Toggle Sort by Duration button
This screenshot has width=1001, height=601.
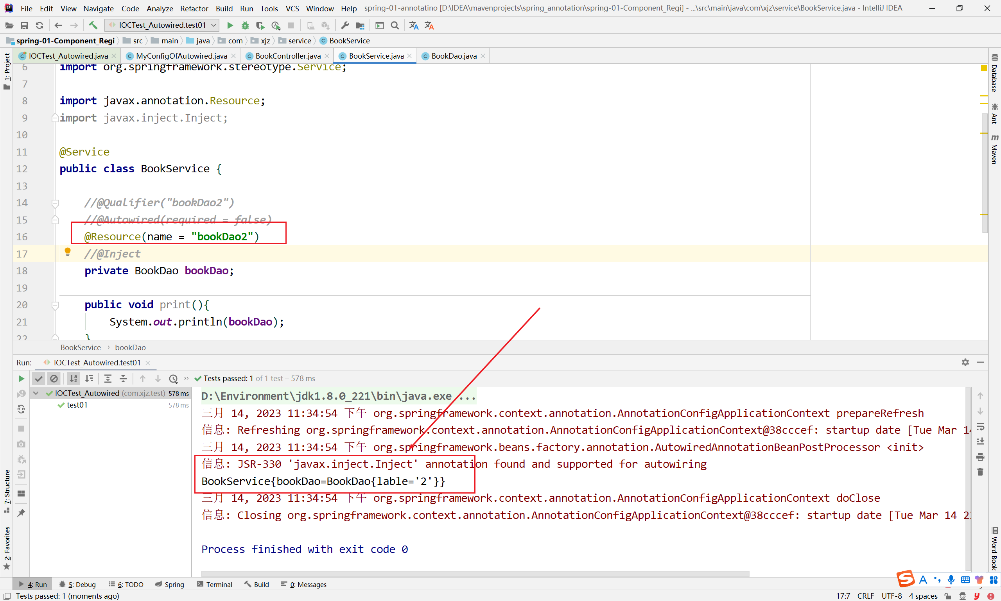pyautogui.click(x=89, y=379)
